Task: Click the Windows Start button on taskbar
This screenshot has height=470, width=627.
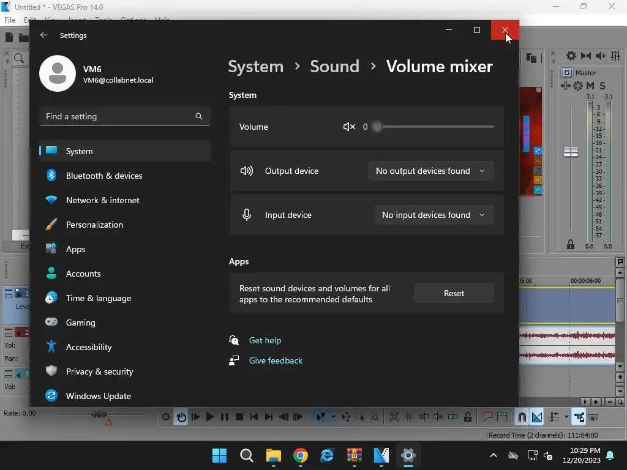Action: click(219, 455)
